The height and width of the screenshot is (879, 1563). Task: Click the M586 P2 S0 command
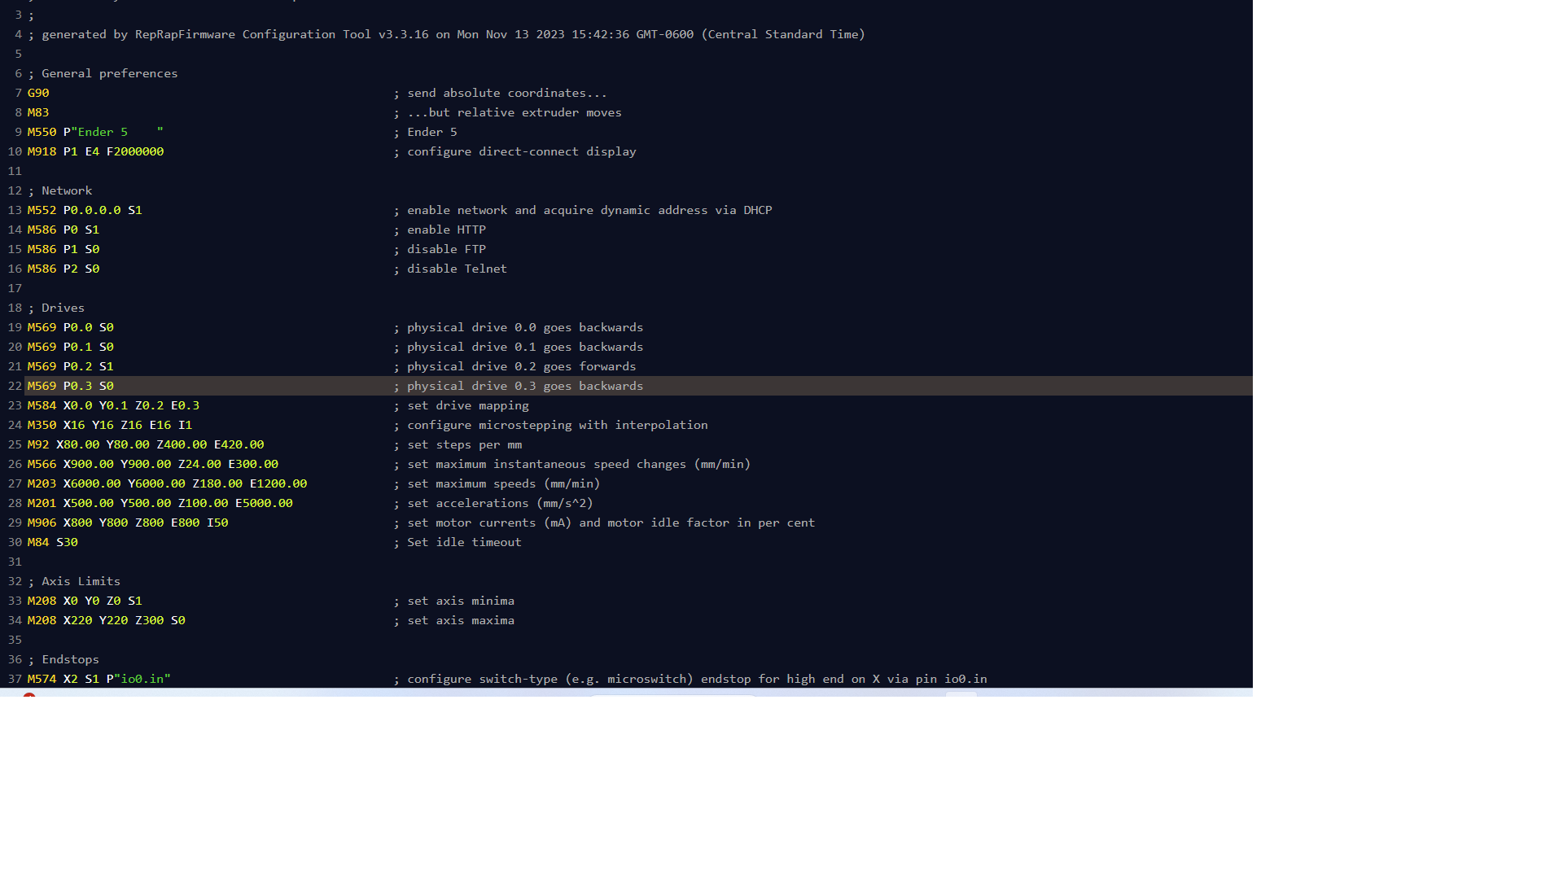(63, 269)
